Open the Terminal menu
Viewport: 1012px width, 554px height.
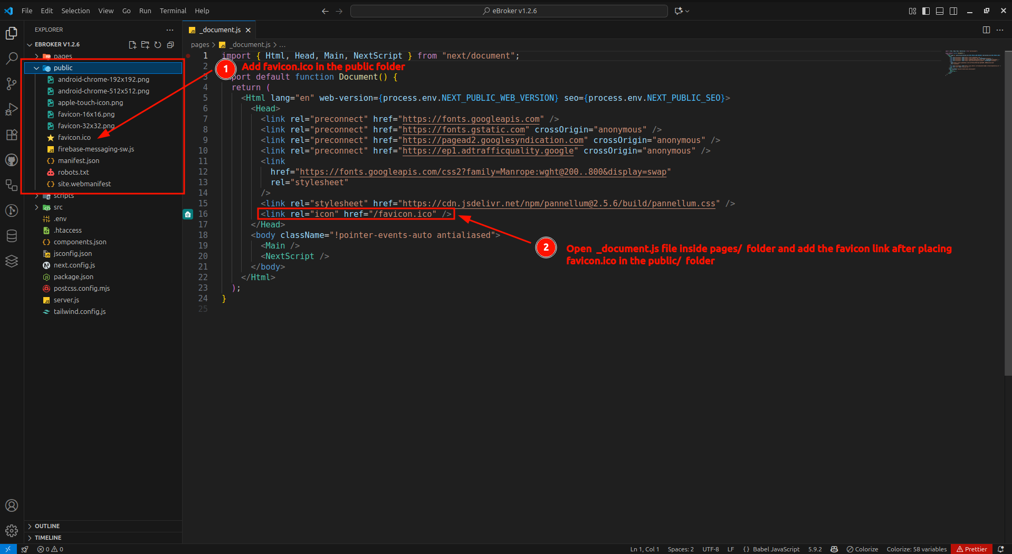click(173, 11)
